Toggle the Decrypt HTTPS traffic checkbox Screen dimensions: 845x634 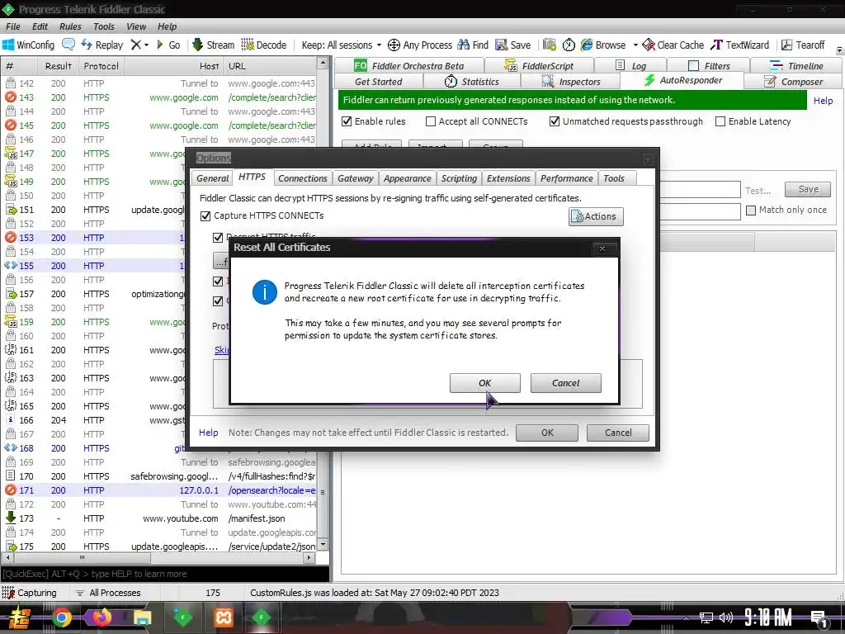pos(218,237)
